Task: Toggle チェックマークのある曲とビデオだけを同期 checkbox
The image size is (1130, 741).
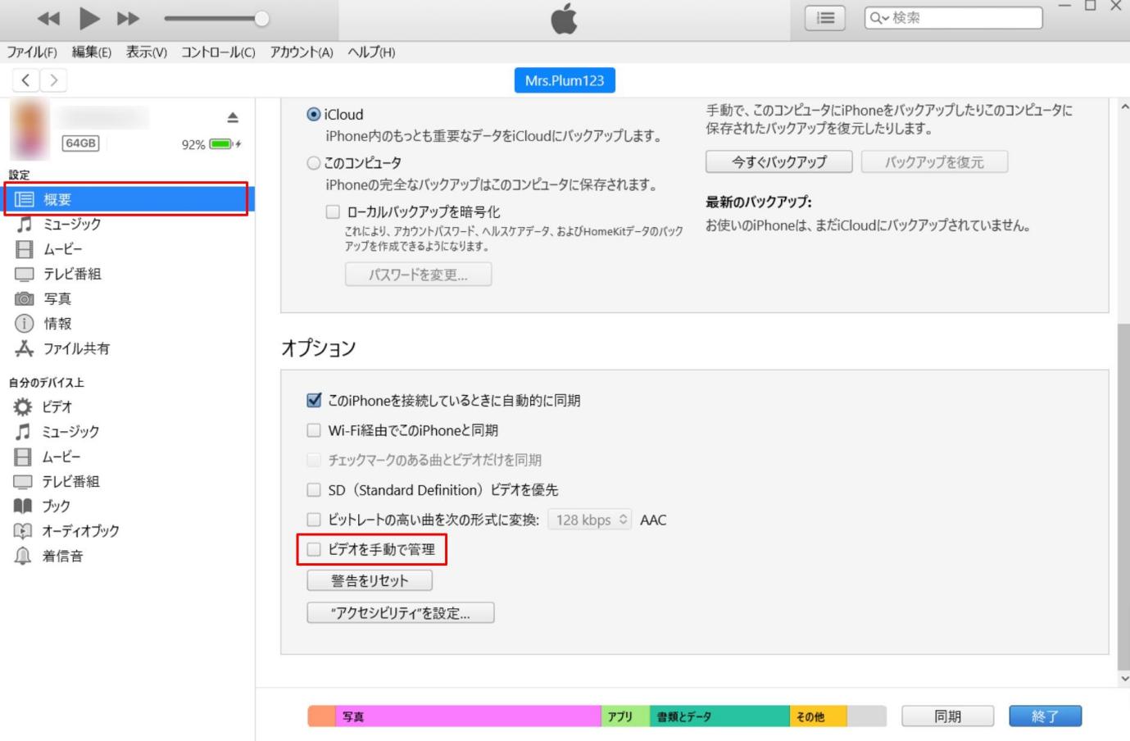Action: point(314,460)
